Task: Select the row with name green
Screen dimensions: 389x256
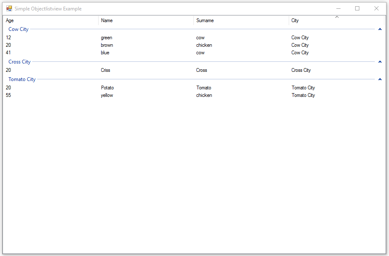Action: [107, 38]
